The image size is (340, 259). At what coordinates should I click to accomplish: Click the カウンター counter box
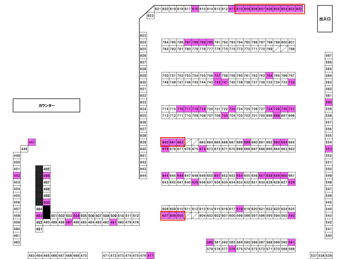pyautogui.click(x=46, y=105)
